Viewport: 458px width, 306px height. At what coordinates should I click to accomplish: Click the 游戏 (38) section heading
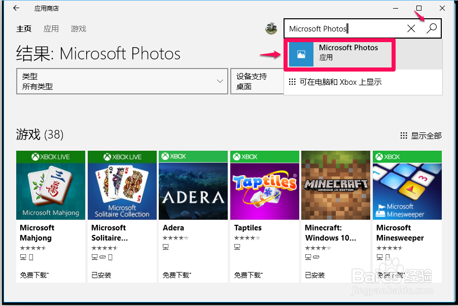coord(40,134)
